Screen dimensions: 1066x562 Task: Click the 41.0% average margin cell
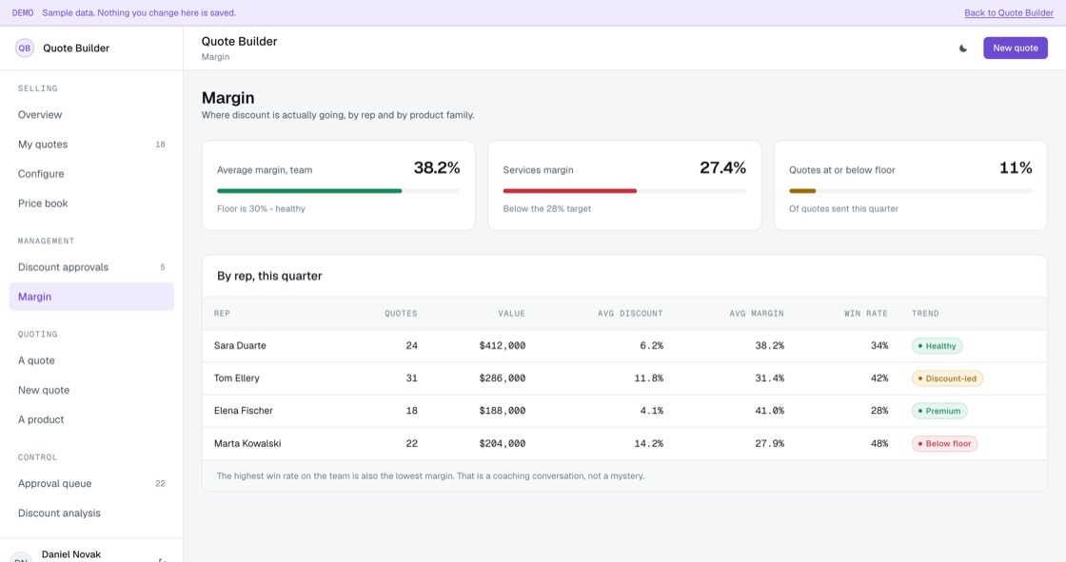pyautogui.click(x=770, y=411)
